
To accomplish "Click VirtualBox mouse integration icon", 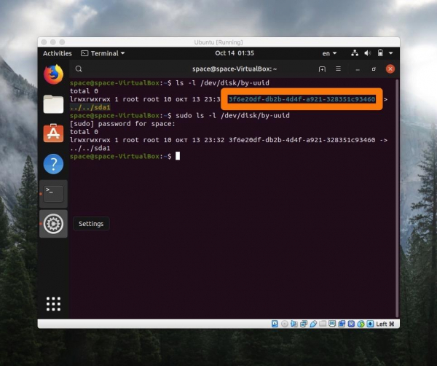I will click(x=361, y=324).
